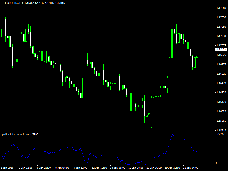
Task: Select the 1.16775 price scale level
Action: click(x=221, y=64)
